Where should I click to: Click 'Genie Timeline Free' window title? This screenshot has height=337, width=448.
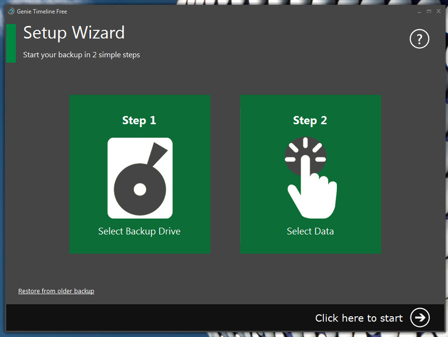coord(42,12)
